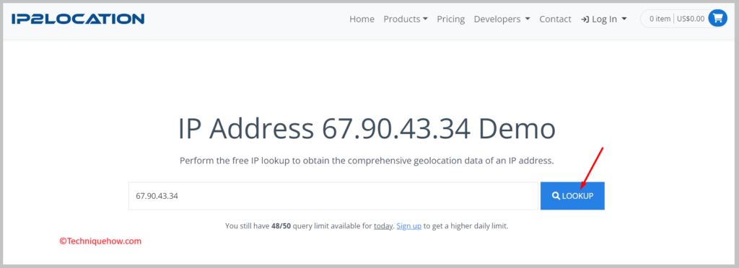The width and height of the screenshot is (739, 268).
Task: Click the free IP lookup description text
Action: coord(367,161)
